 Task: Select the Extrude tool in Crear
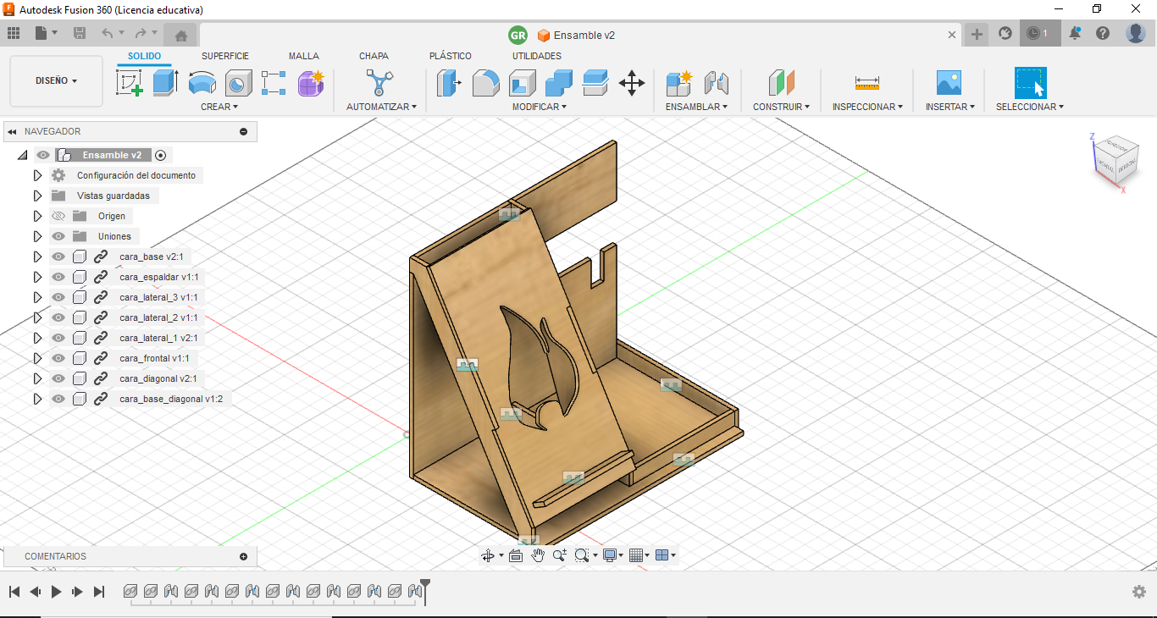[x=165, y=83]
